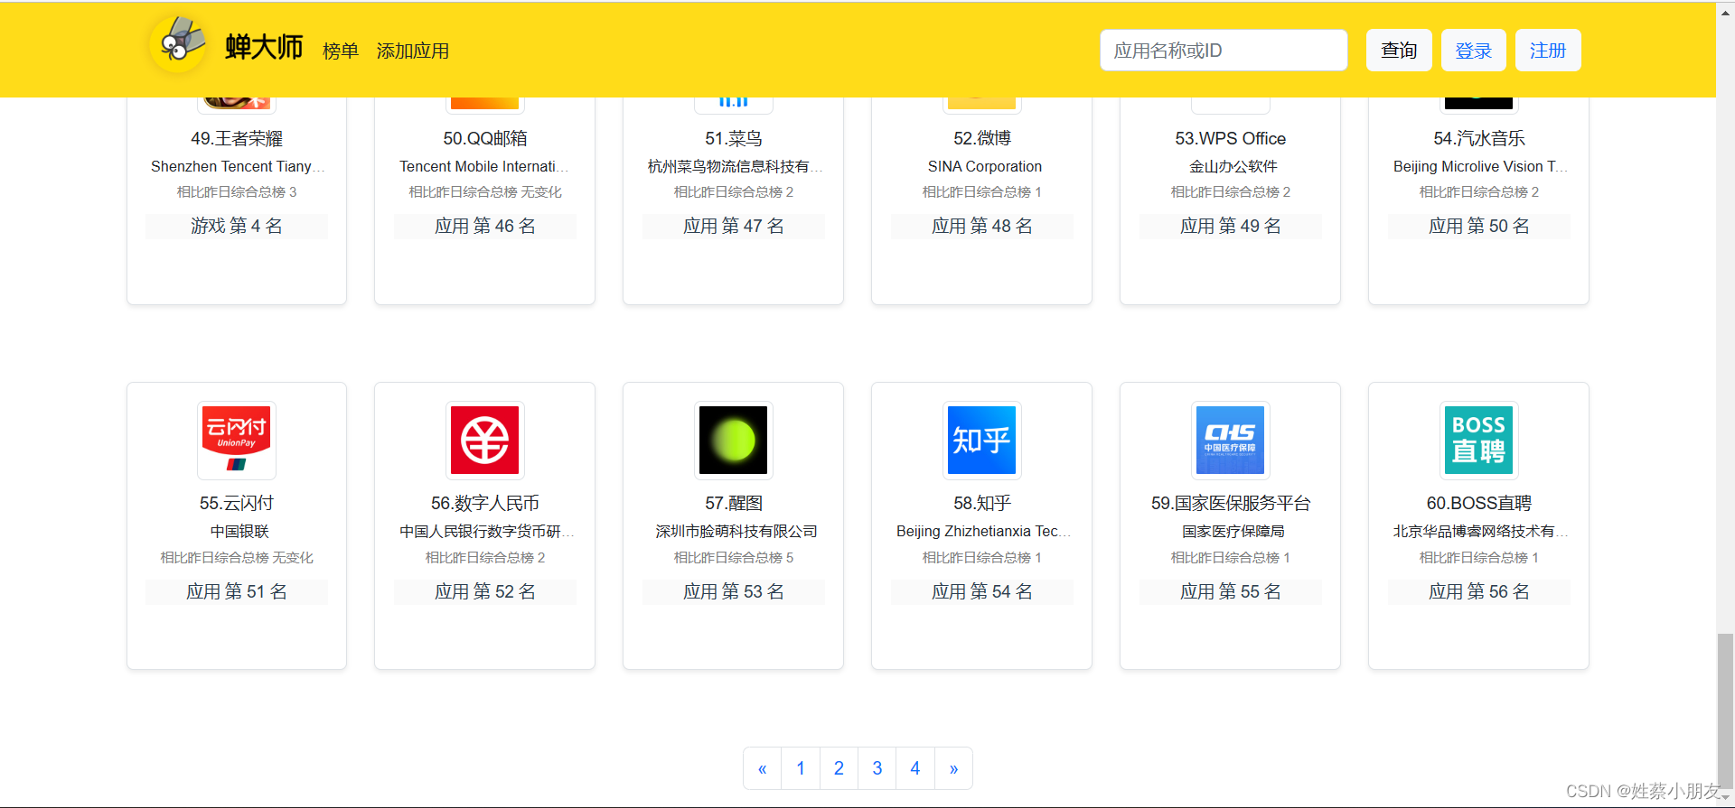Screen dimensions: 1735x808
Task: Select the 60.BOSS直聘 title
Action: (x=1479, y=503)
